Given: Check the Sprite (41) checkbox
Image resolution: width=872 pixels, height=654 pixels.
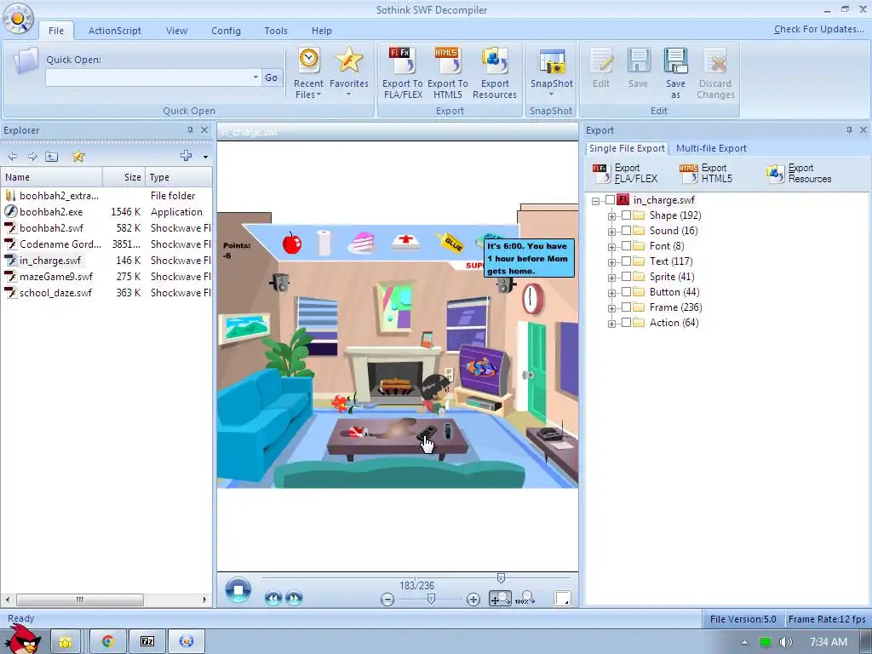Looking at the screenshot, I should point(626,277).
